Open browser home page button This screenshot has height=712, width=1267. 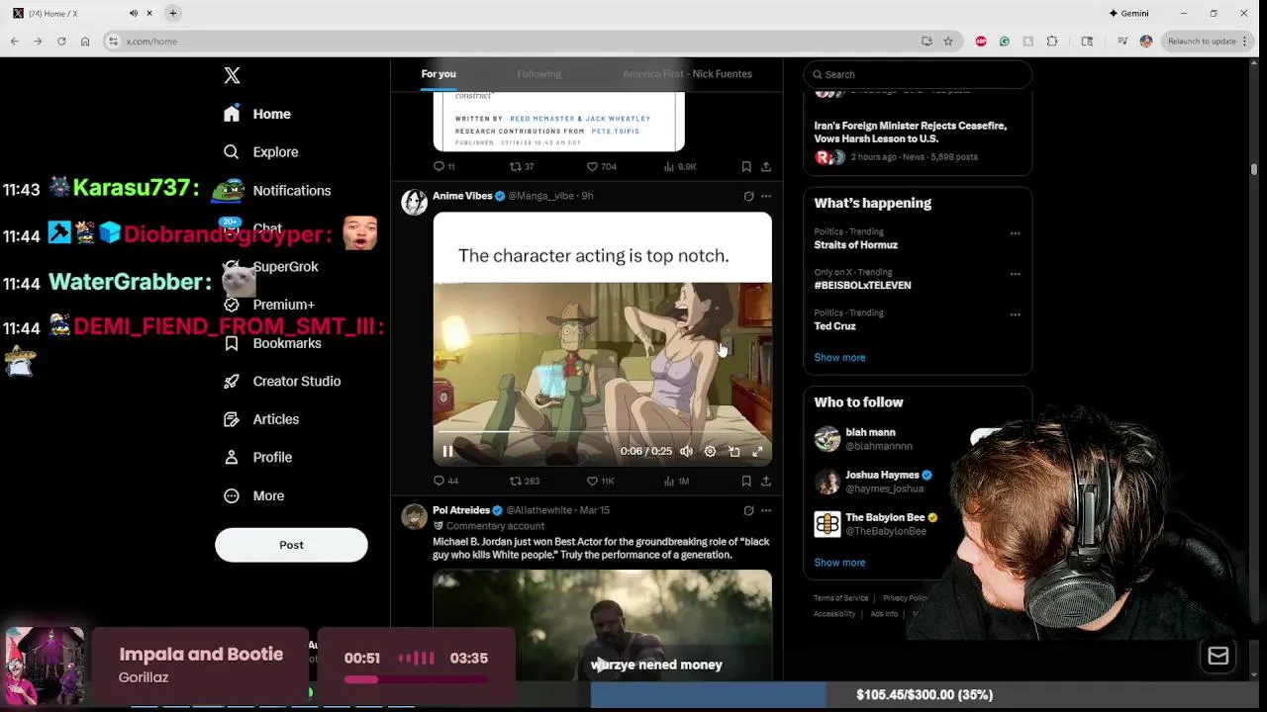pos(85,42)
